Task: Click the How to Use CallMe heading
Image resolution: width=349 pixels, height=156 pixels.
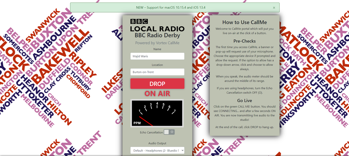Action: point(245,22)
